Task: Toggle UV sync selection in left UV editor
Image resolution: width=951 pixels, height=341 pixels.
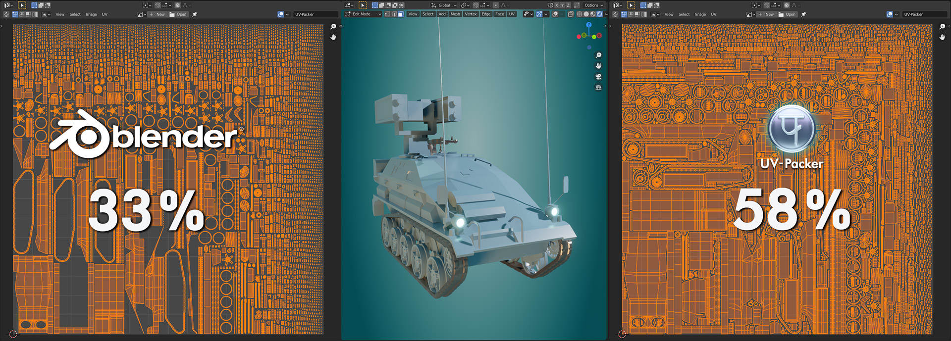Action: coord(6,14)
